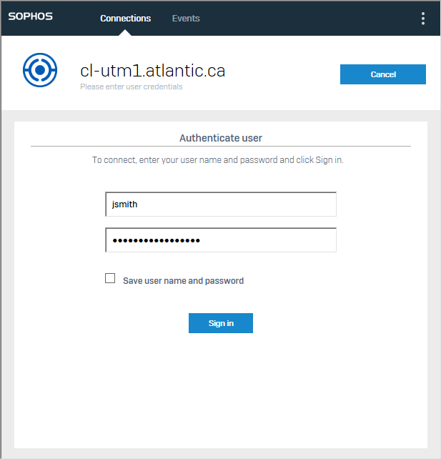This screenshot has width=441, height=459.
Task: Click 'Please enter user credentials' subtitle
Action: coord(131,87)
